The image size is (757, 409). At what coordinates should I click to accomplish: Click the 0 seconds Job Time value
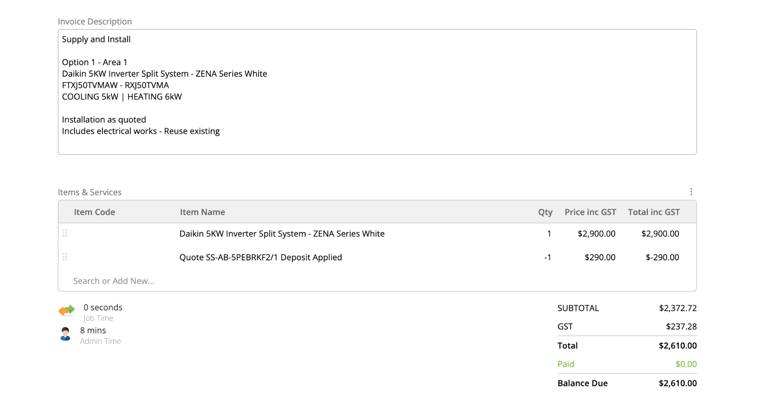[103, 308]
